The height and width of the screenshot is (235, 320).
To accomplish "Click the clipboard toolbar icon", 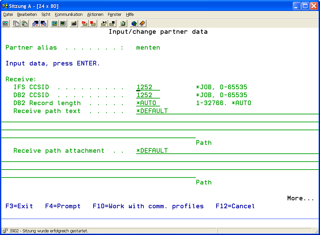I will pos(123,23).
